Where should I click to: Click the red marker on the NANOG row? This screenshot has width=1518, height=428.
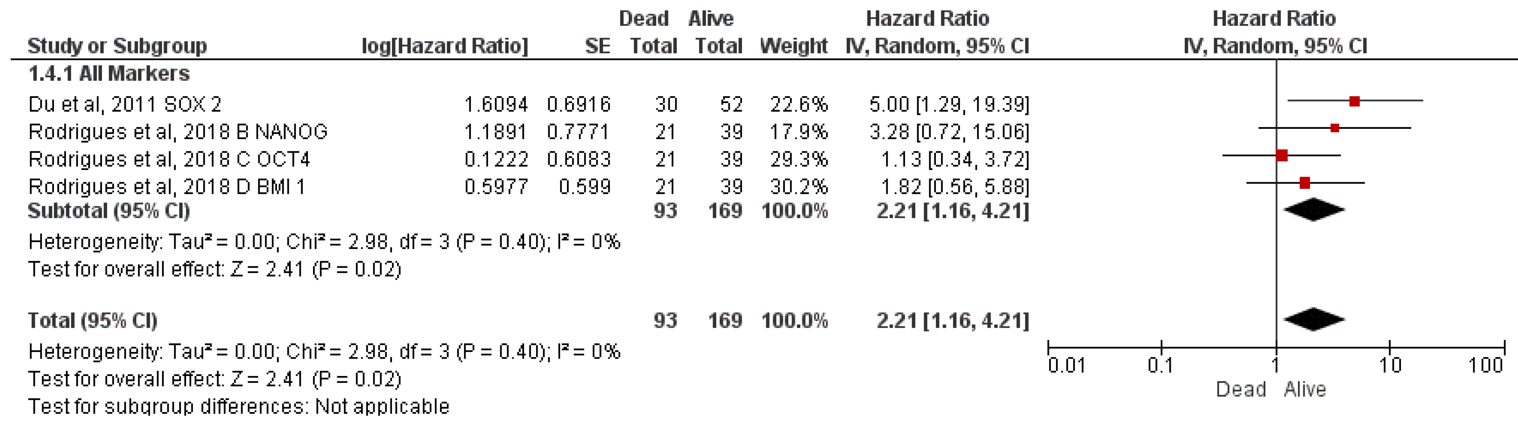[x=1335, y=128]
